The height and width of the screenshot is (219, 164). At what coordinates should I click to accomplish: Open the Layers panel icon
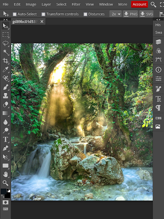158,42
